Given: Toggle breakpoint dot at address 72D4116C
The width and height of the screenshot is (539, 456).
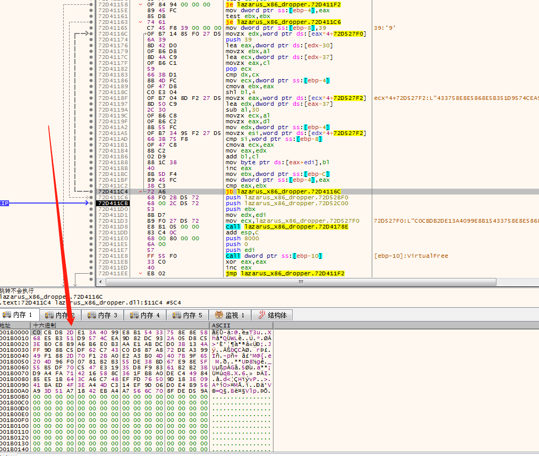Looking at the screenshot, I should click(x=91, y=33).
